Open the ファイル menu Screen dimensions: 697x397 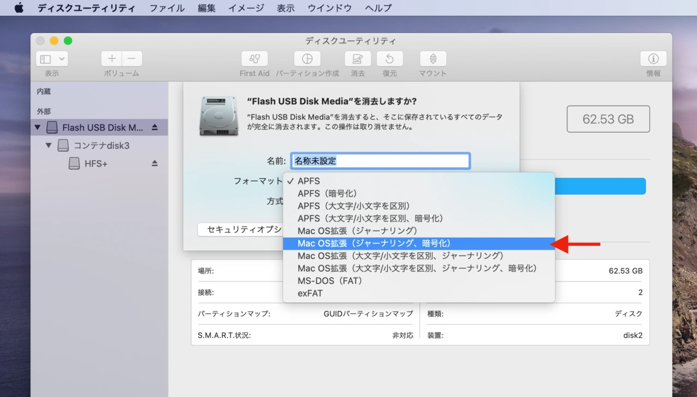[x=167, y=8]
